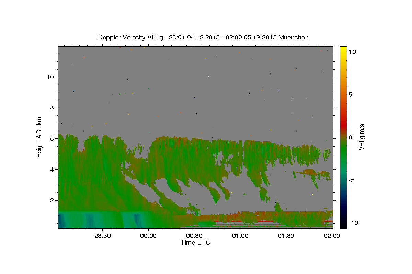Click the 23:30 time tick label

(x=103, y=236)
